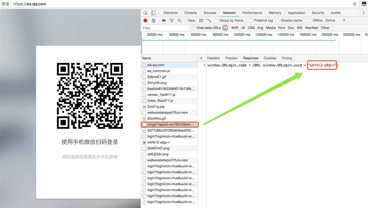Open the Preview tab of the request
Screen dimensions: 368x208
pos(231,58)
